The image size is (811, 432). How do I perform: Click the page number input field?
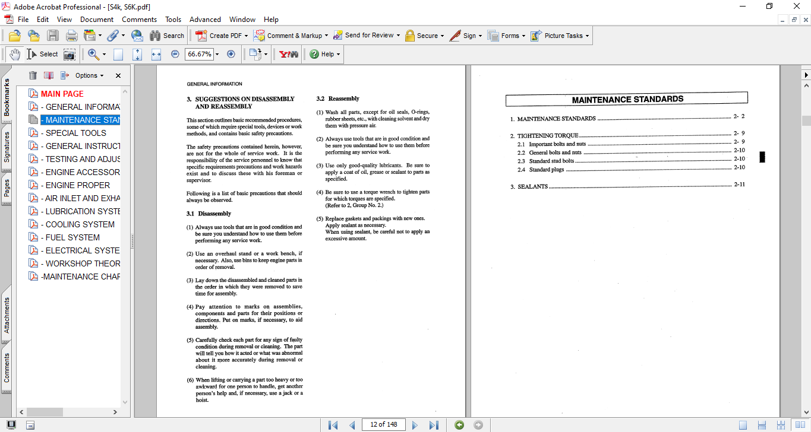384,424
